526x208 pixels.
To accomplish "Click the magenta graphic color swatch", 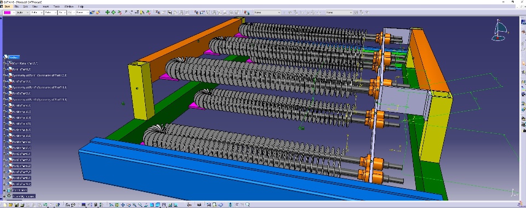I will coord(7,13).
